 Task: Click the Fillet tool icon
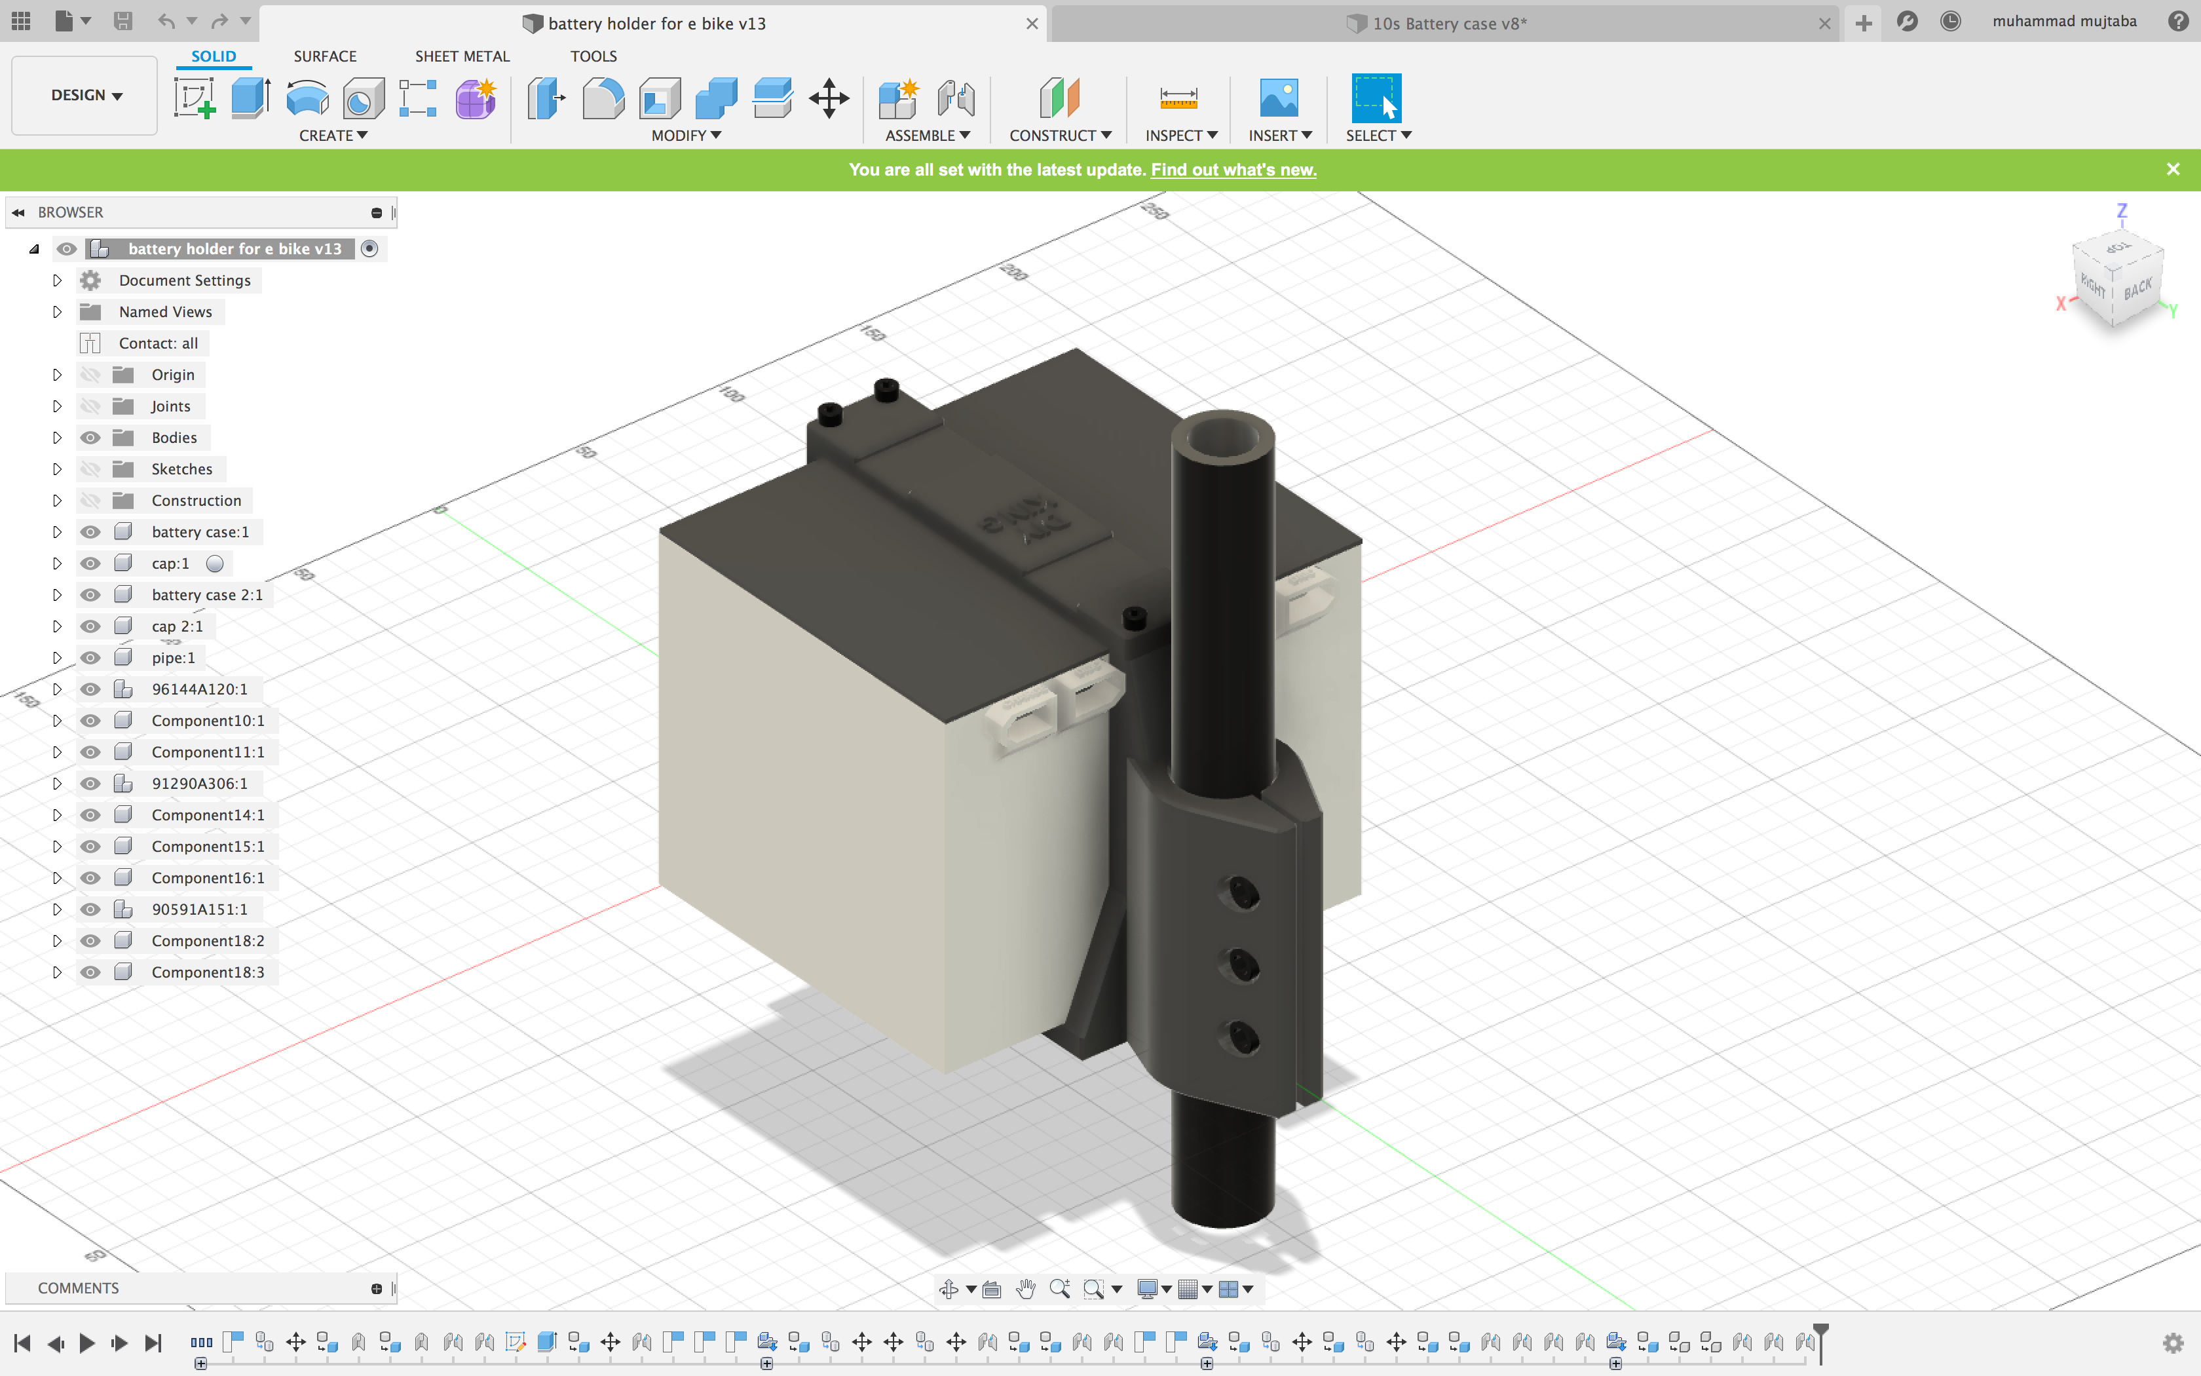603,98
